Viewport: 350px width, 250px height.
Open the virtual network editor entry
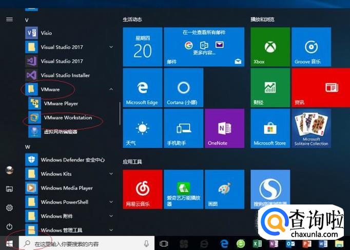[x=70, y=132]
